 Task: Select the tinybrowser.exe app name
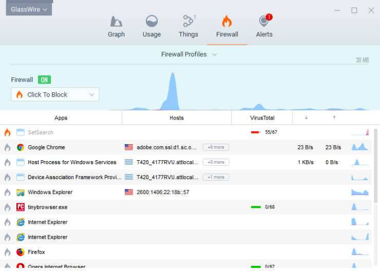(x=47, y=207)
